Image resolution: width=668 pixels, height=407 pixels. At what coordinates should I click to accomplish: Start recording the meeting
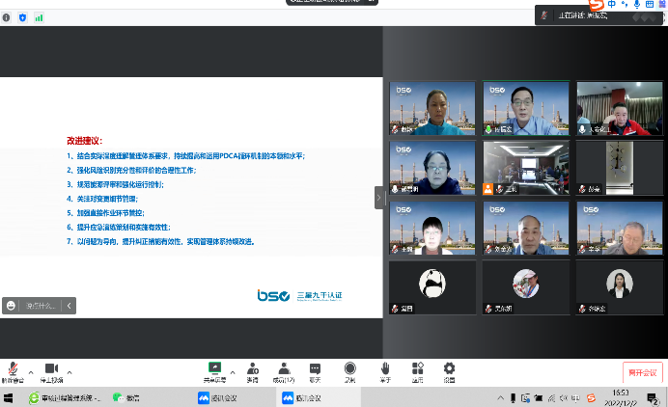click(349, 369)
